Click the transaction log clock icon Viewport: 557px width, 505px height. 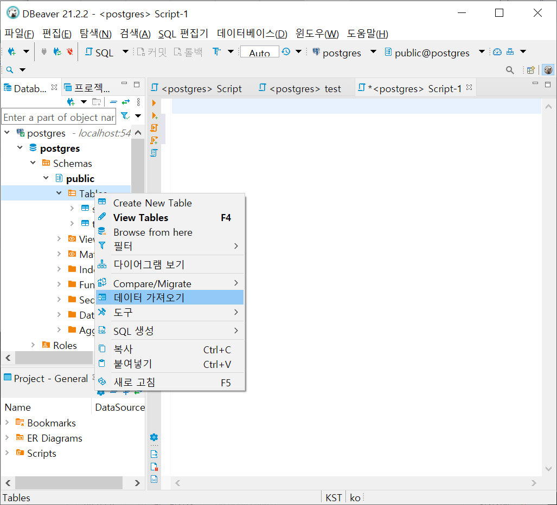(286, 52)
